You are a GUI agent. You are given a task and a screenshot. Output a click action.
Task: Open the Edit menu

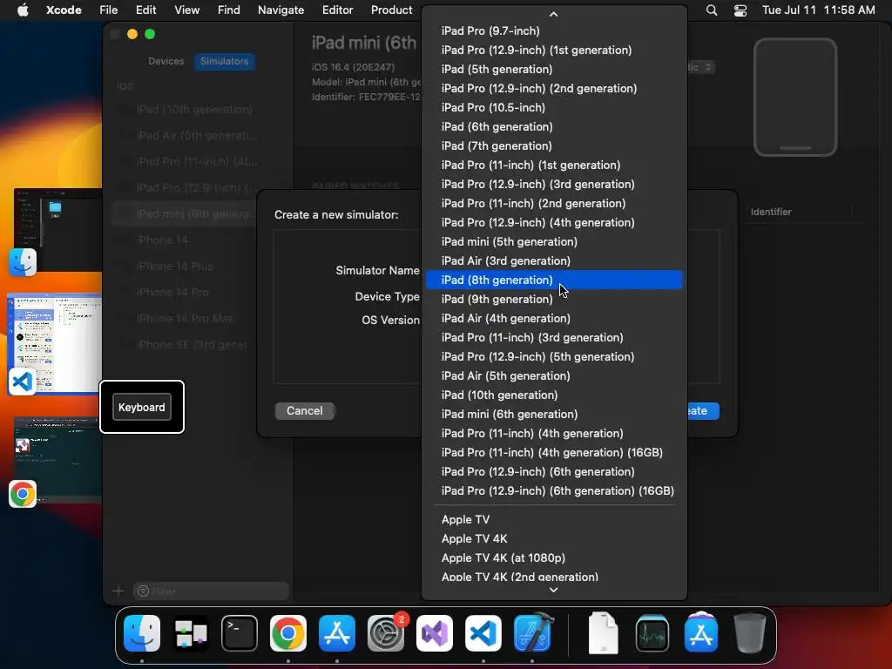tap(145, 10)
